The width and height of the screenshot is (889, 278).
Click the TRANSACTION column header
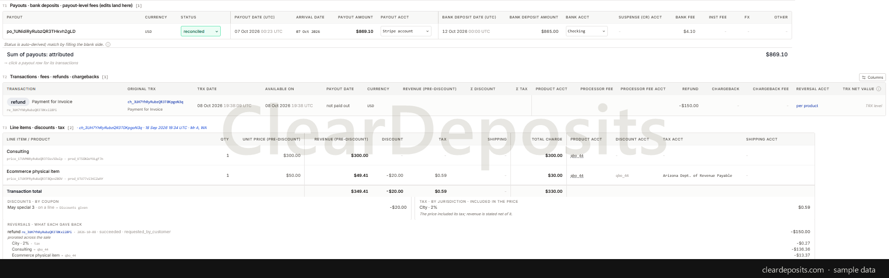click(21, 89)
